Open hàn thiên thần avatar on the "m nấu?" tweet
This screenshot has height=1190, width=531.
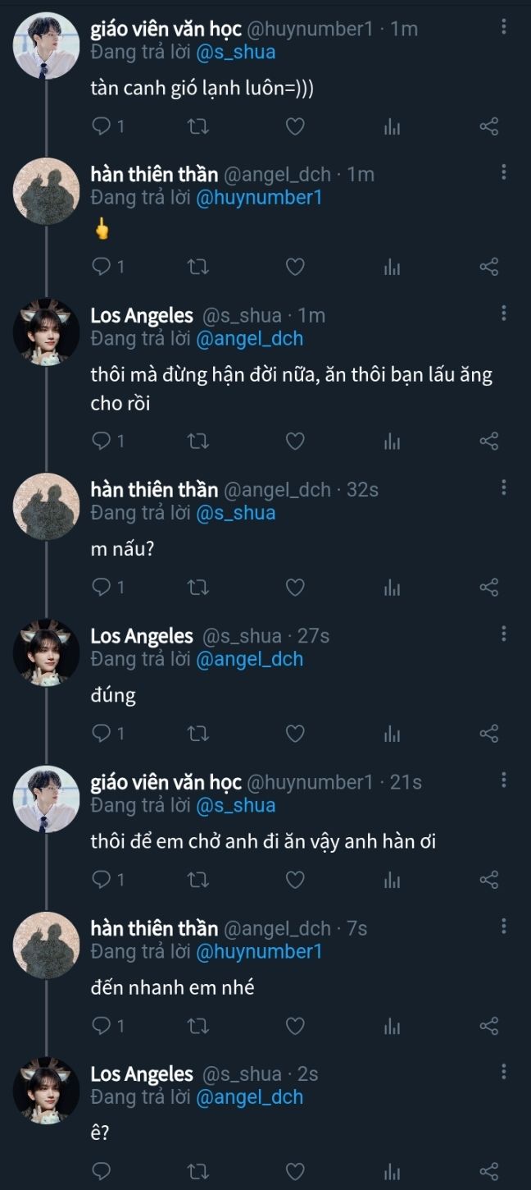coord(46,506)
